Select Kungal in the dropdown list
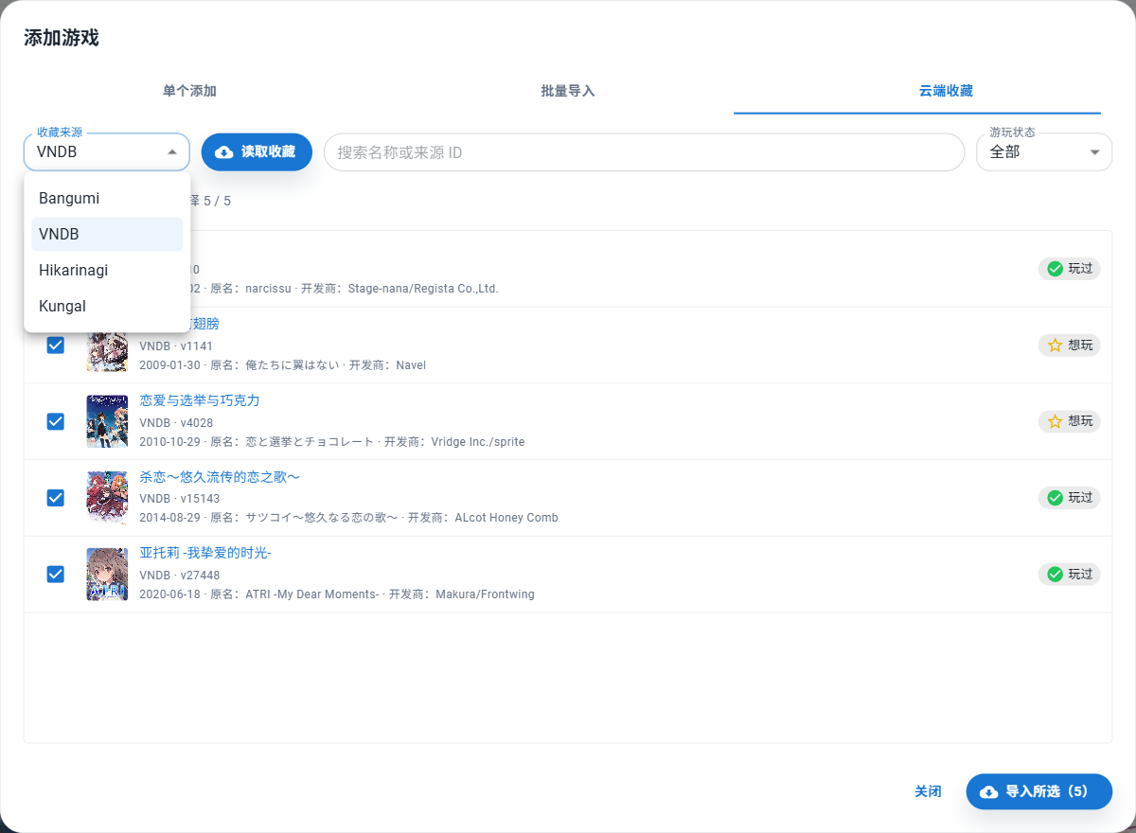Viewport: 1136px width, 833px height. [x=107, y=307]
